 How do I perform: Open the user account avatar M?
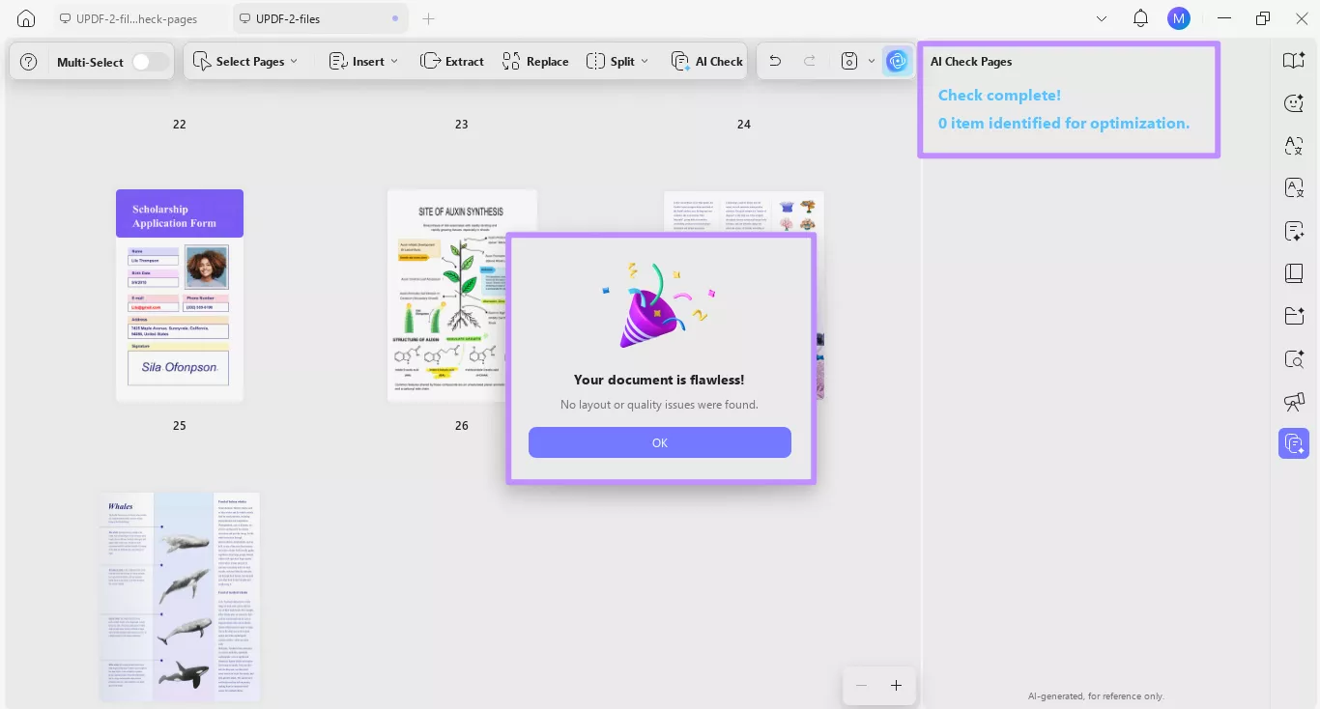click(1179, 18)
